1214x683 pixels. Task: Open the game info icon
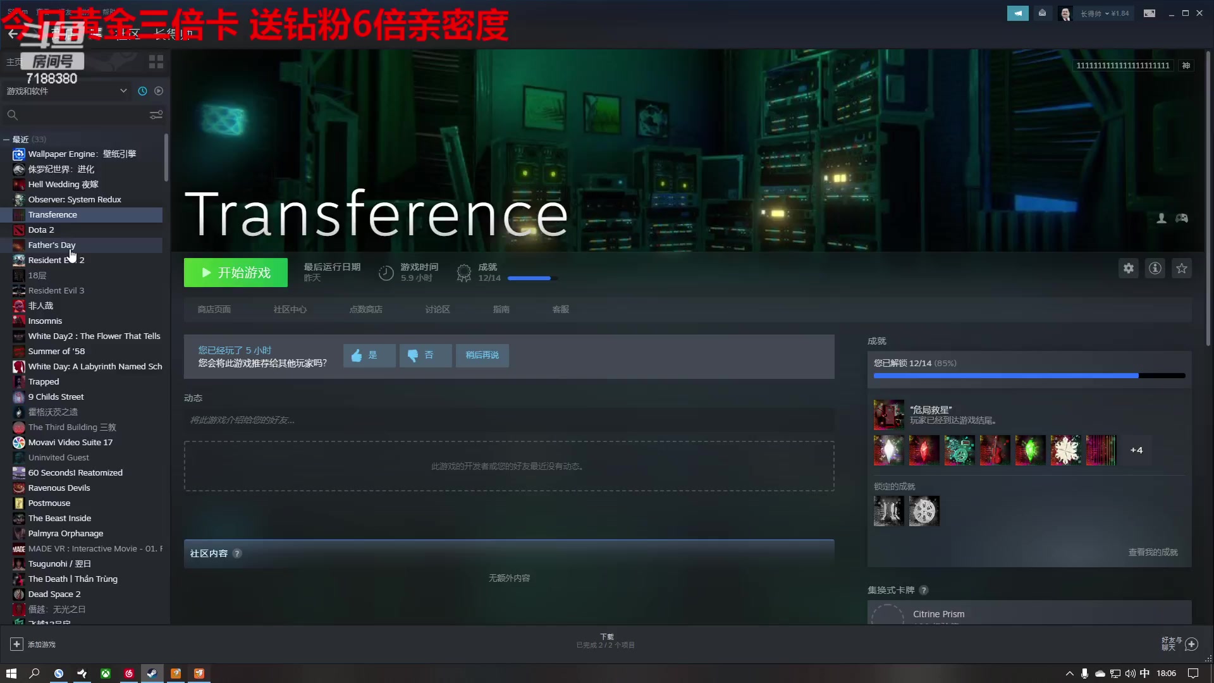1155,268
